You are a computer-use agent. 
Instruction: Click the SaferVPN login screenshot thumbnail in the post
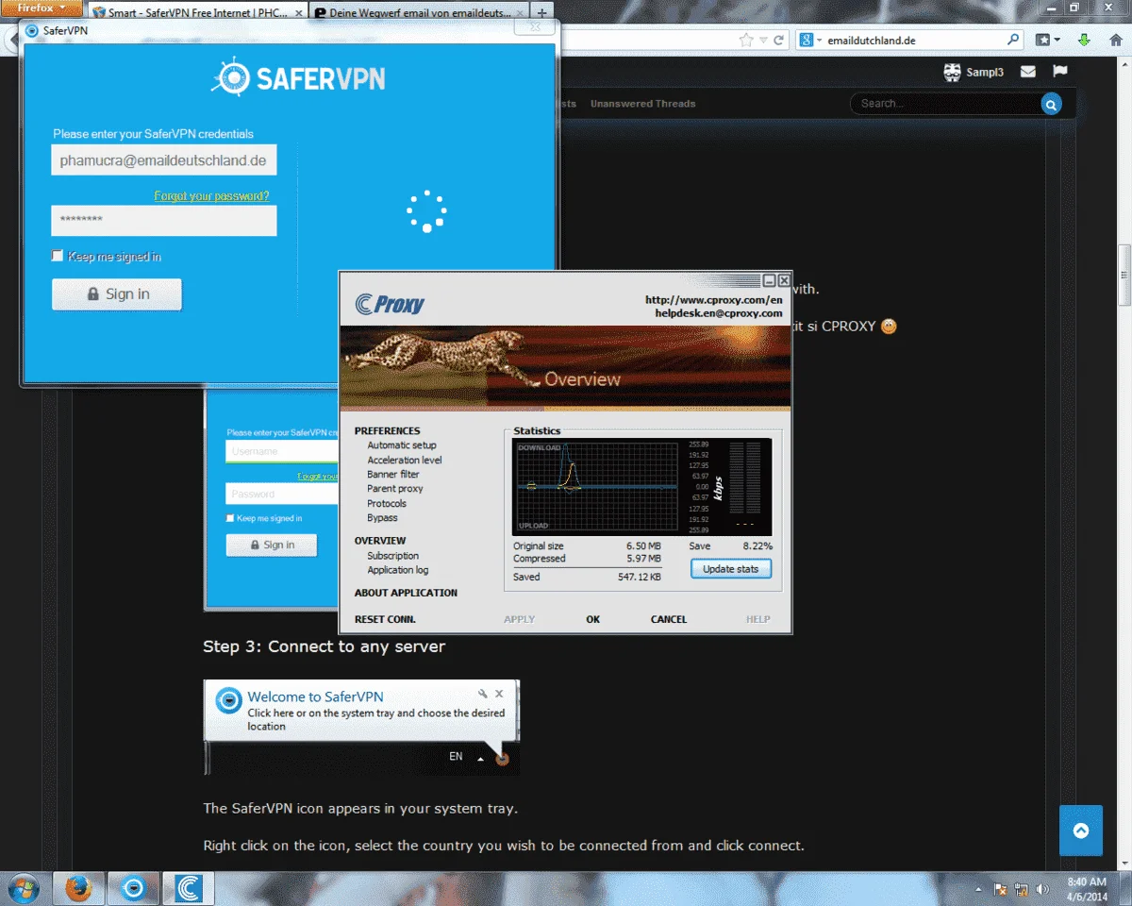point(272,500)
